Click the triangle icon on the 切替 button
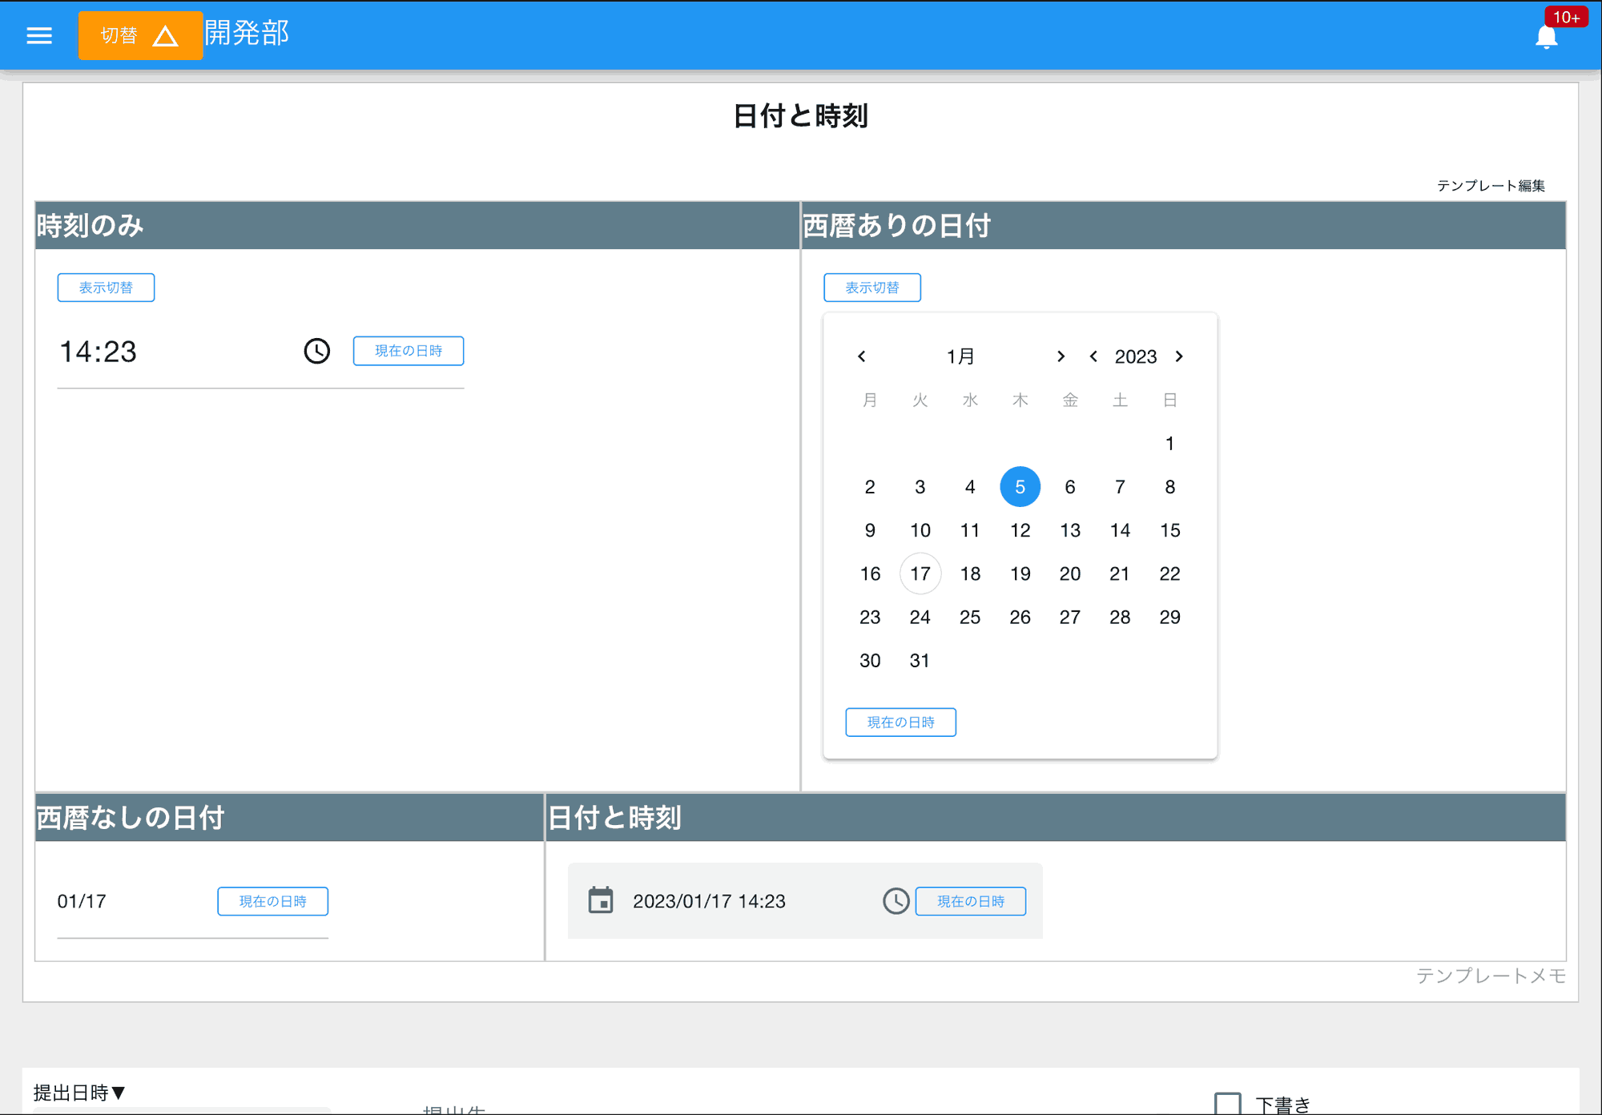Screen dimensions: 1602x1115 (167, 37)
